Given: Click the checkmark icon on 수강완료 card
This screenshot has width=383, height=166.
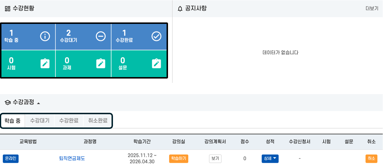Looking at the screenshot, I should 156,36.
